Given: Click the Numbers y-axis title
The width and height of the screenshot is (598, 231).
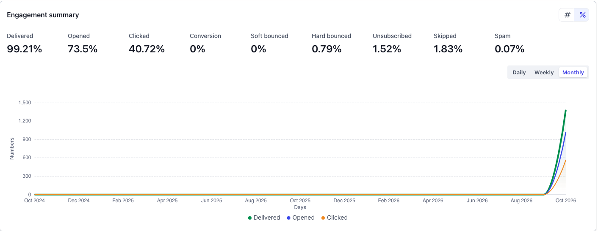Looking at the screenshot, I should 12,148.
